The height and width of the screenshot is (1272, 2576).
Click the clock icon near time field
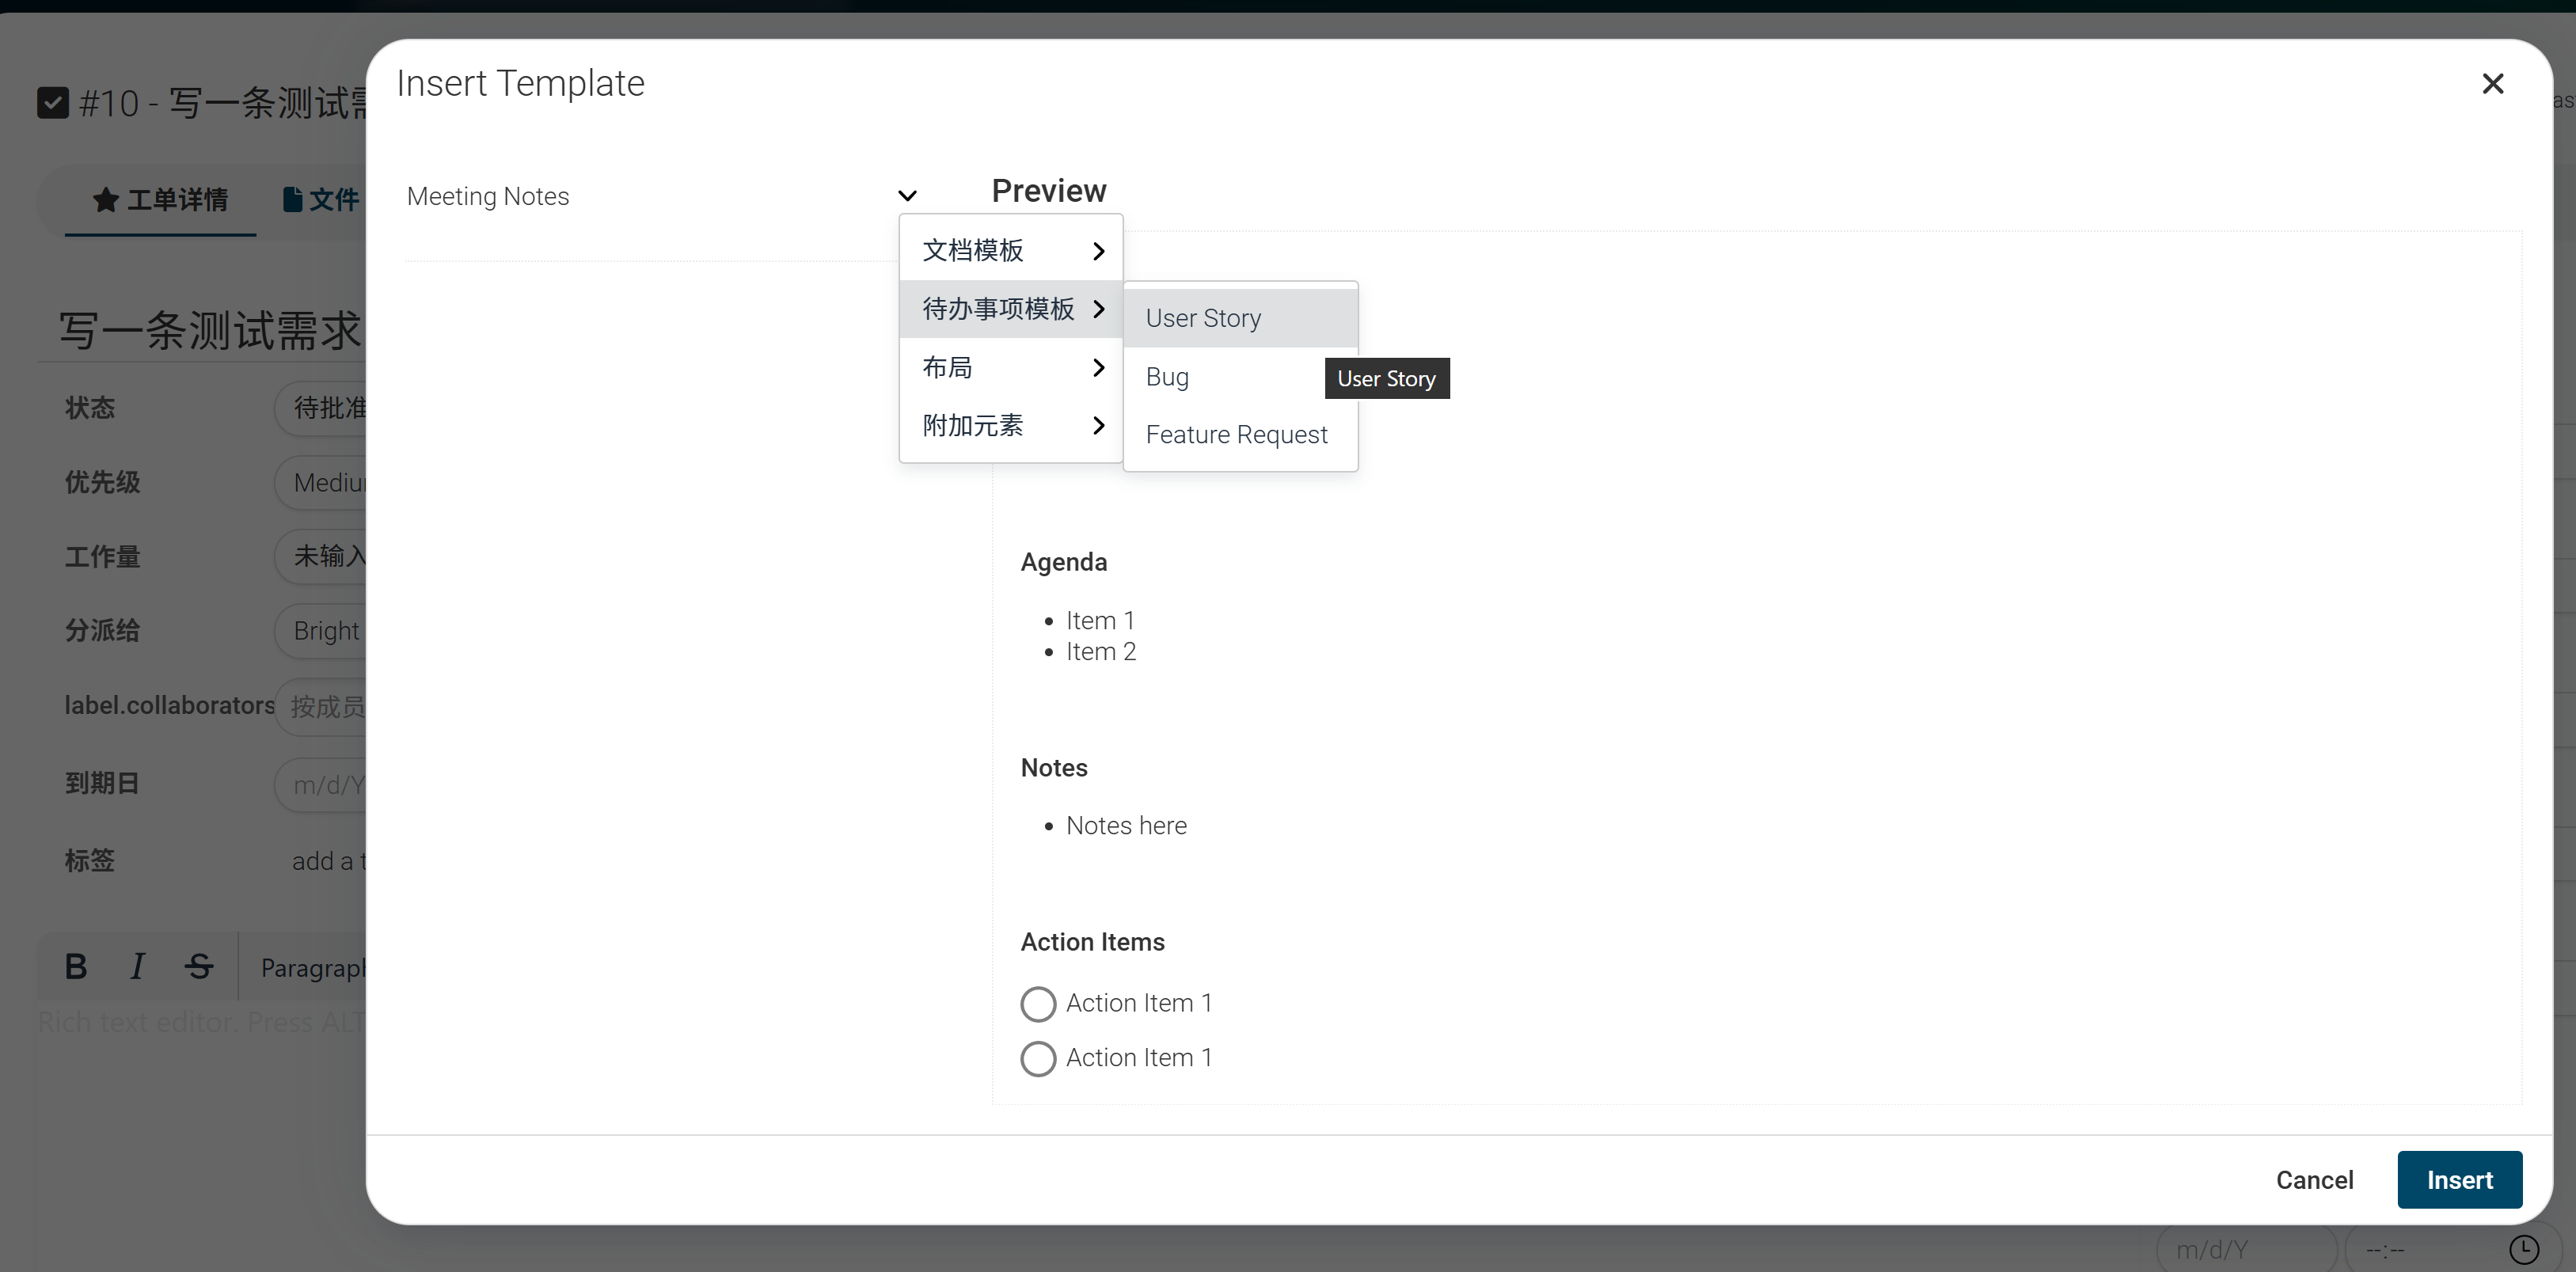(2524, 1249)
